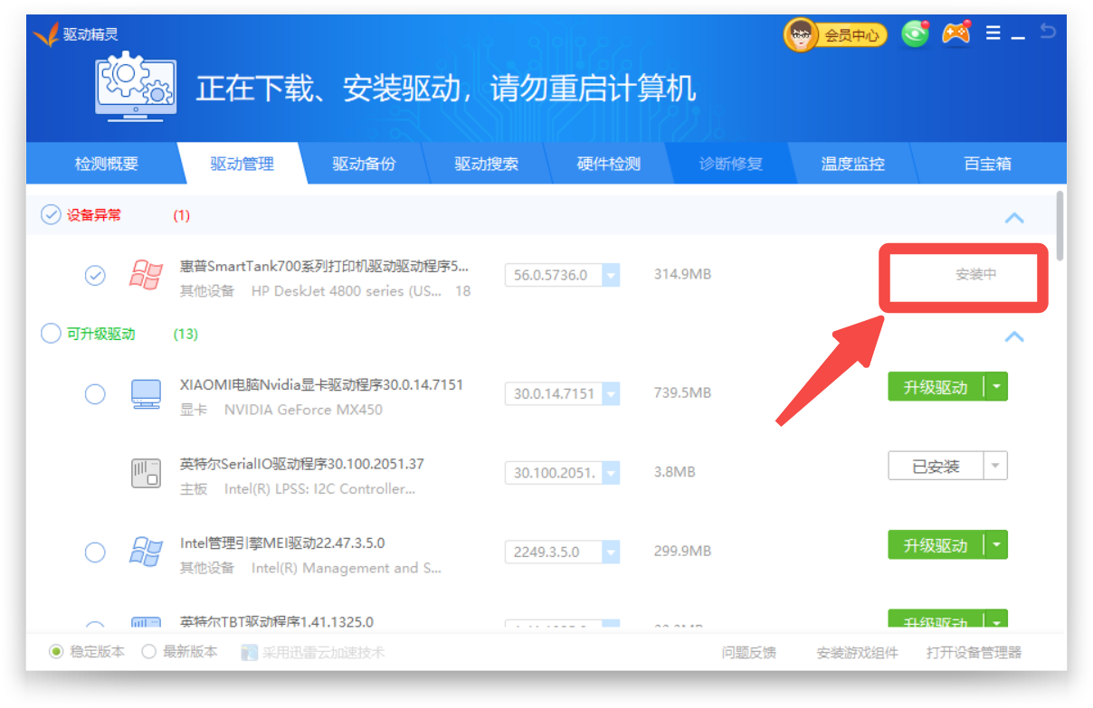Open version dropdown for Nvidia driver 30.0.14.7151

coord(611,394)
